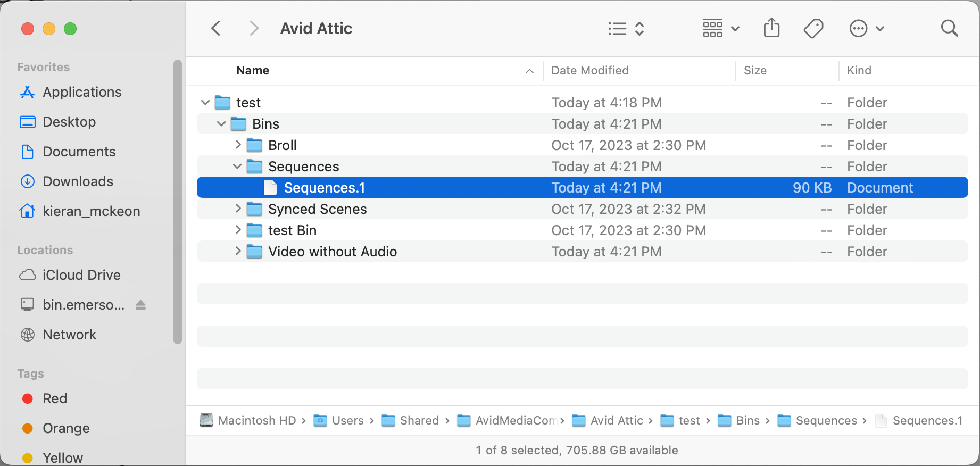Go back with the left chevron button
The image size is (980, 466).
coord(215,28)
